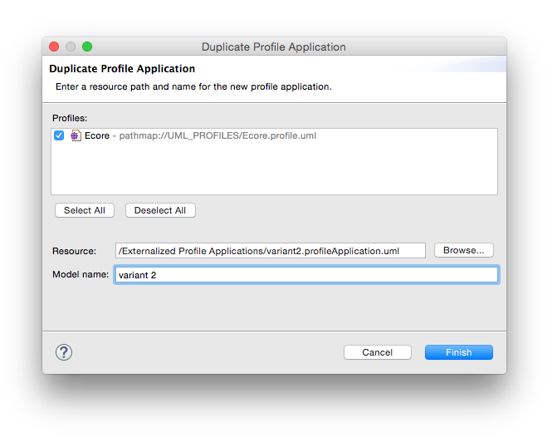Close the dialog with the red button

[x=54, y=47]
